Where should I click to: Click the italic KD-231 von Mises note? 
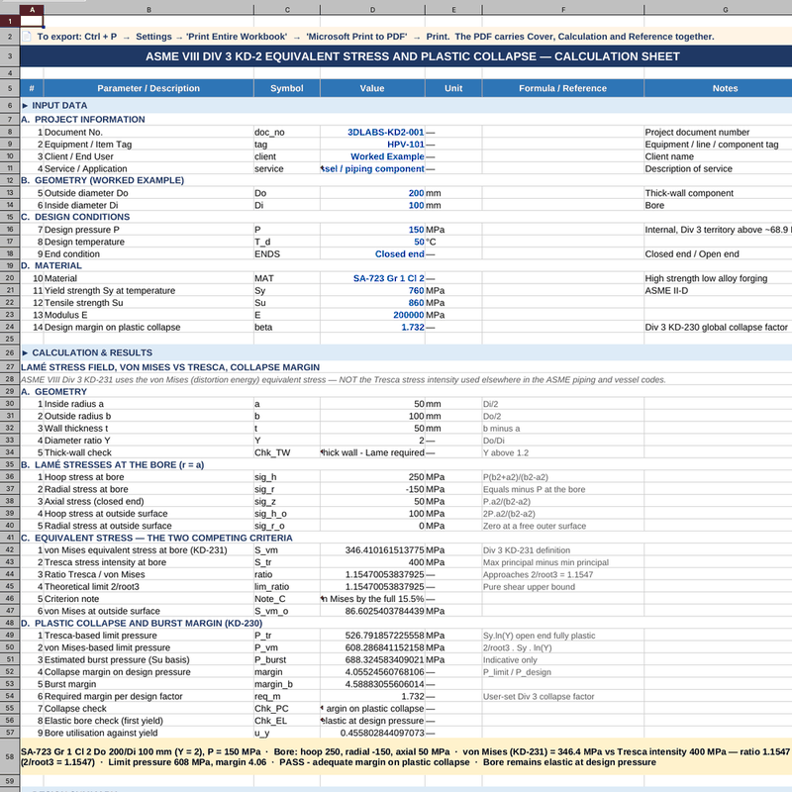[344, 379]
